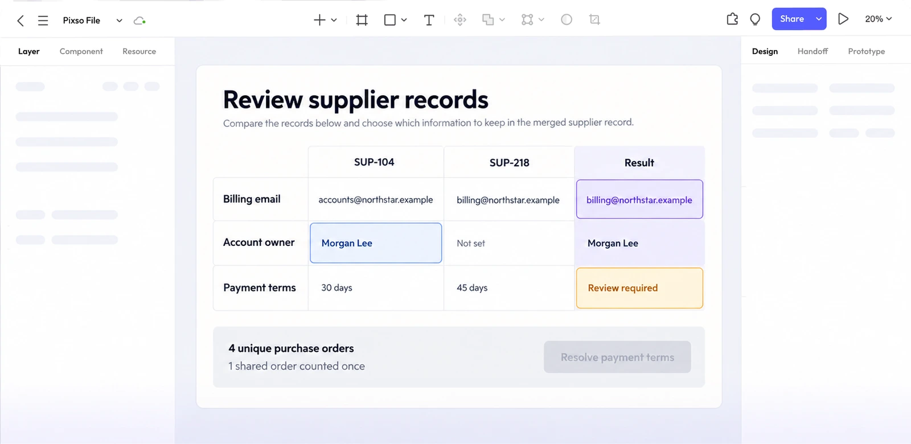Open the Prototype tab
The width and height of the screenshot is (911, 444).
tap(867, 51)
